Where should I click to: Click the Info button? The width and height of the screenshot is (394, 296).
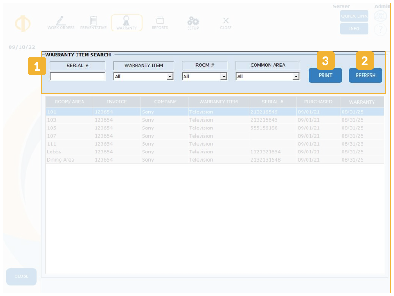coord(354,29)
